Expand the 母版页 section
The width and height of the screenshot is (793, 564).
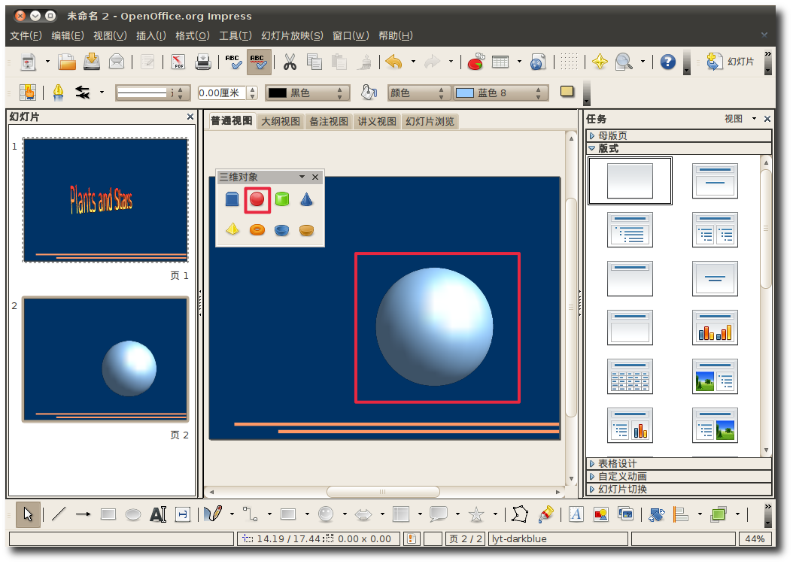(x=679, y=135)
